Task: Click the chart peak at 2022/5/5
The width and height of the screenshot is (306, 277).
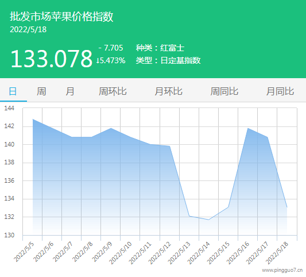Action: tap(33, 119)
